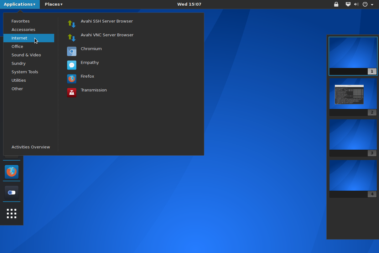Open Avahi VNC Server Browser
This screenshot has width=379, height=253.
pos(107,35)
